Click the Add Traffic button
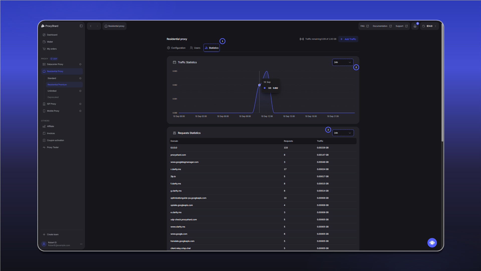This screenshot has width=481, height=271. (x=348, y=39)
